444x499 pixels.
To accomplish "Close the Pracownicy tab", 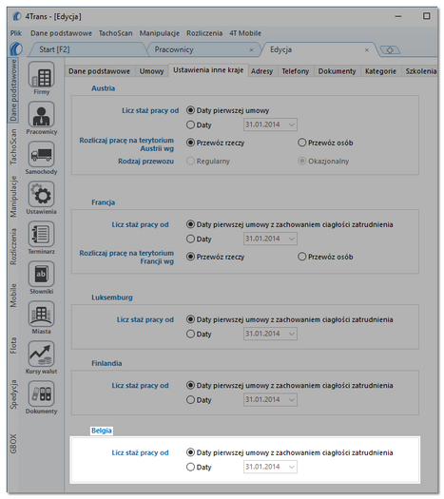I will click(251, 50).
